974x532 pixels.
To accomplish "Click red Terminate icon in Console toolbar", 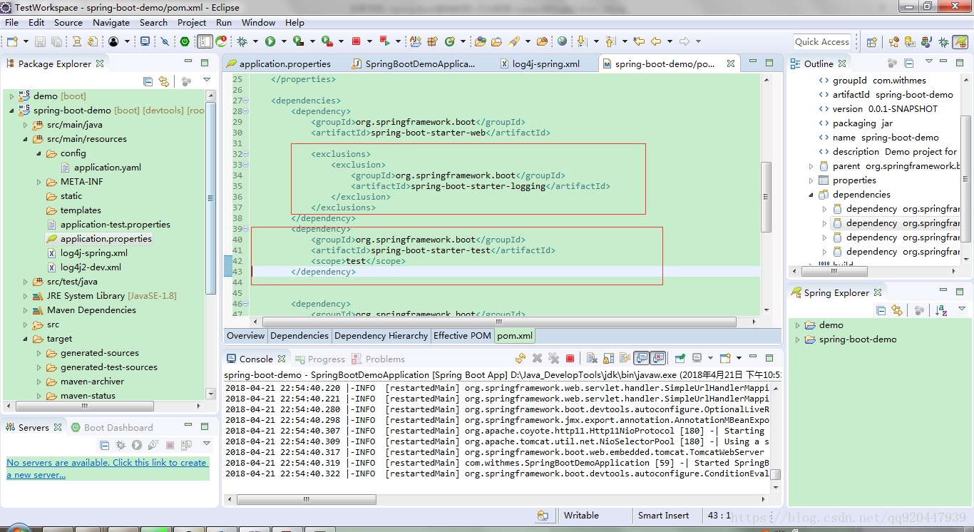I will pyautogui.click(x=570, y=358).
